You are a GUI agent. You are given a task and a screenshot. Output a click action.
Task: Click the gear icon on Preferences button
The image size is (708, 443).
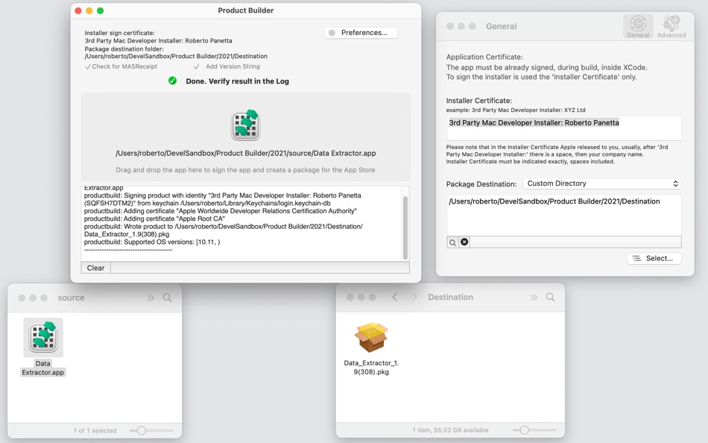pyautogui.click(x=332, y=33)
